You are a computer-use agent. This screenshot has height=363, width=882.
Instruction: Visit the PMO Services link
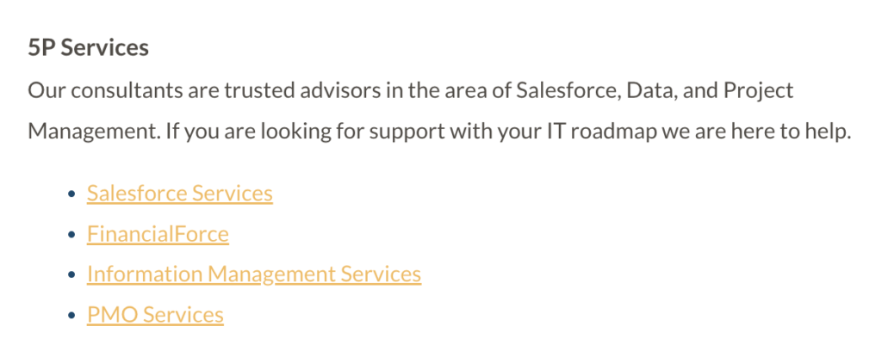(155, 315)
